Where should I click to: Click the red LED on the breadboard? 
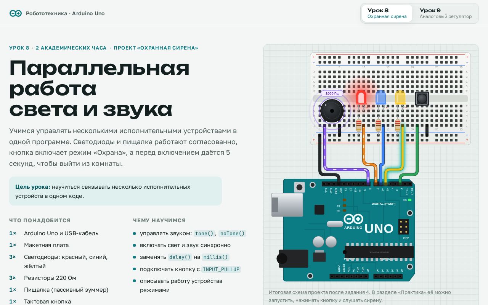point(361,98)
